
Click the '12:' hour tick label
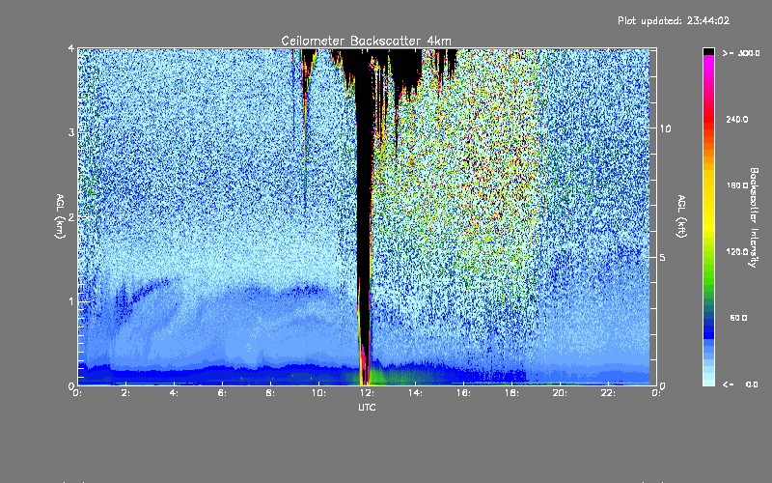point(367,393)
